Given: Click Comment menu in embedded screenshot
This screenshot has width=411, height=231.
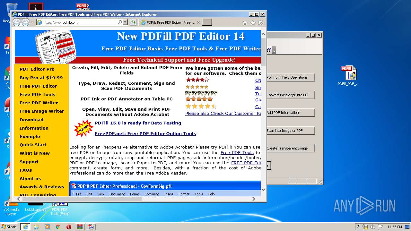Looking at the screenshot, I should (x=152, y=194).
